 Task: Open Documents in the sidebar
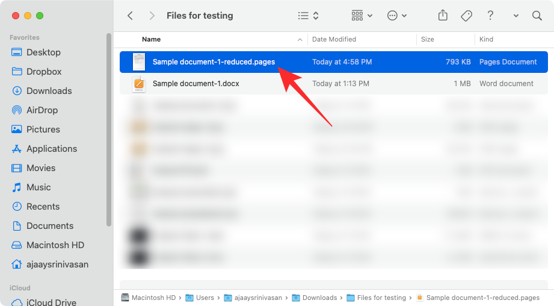coord(42,226)
